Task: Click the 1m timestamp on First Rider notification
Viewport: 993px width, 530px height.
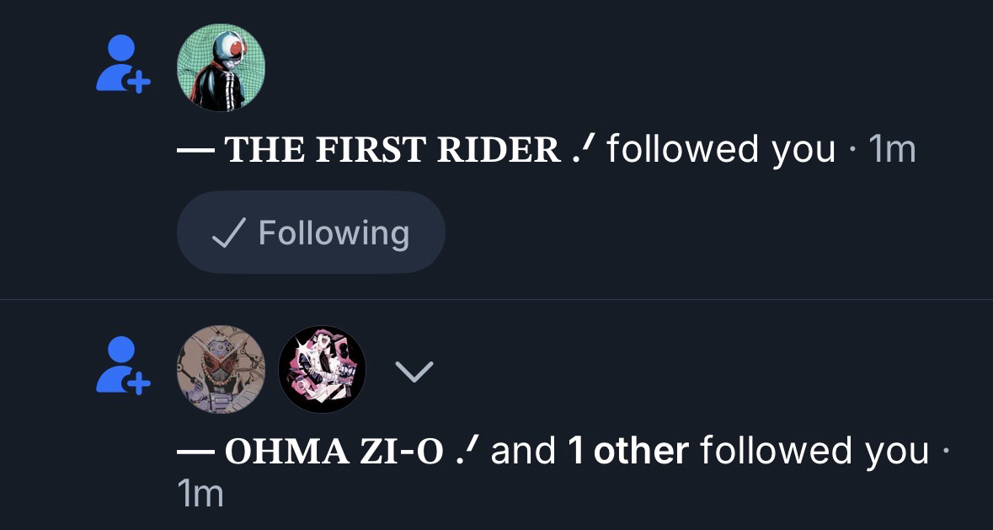Action: (x=890, y=150)
